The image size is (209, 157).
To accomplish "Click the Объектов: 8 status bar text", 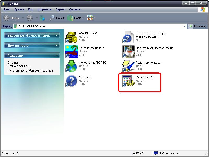I will tap(10, 153).
